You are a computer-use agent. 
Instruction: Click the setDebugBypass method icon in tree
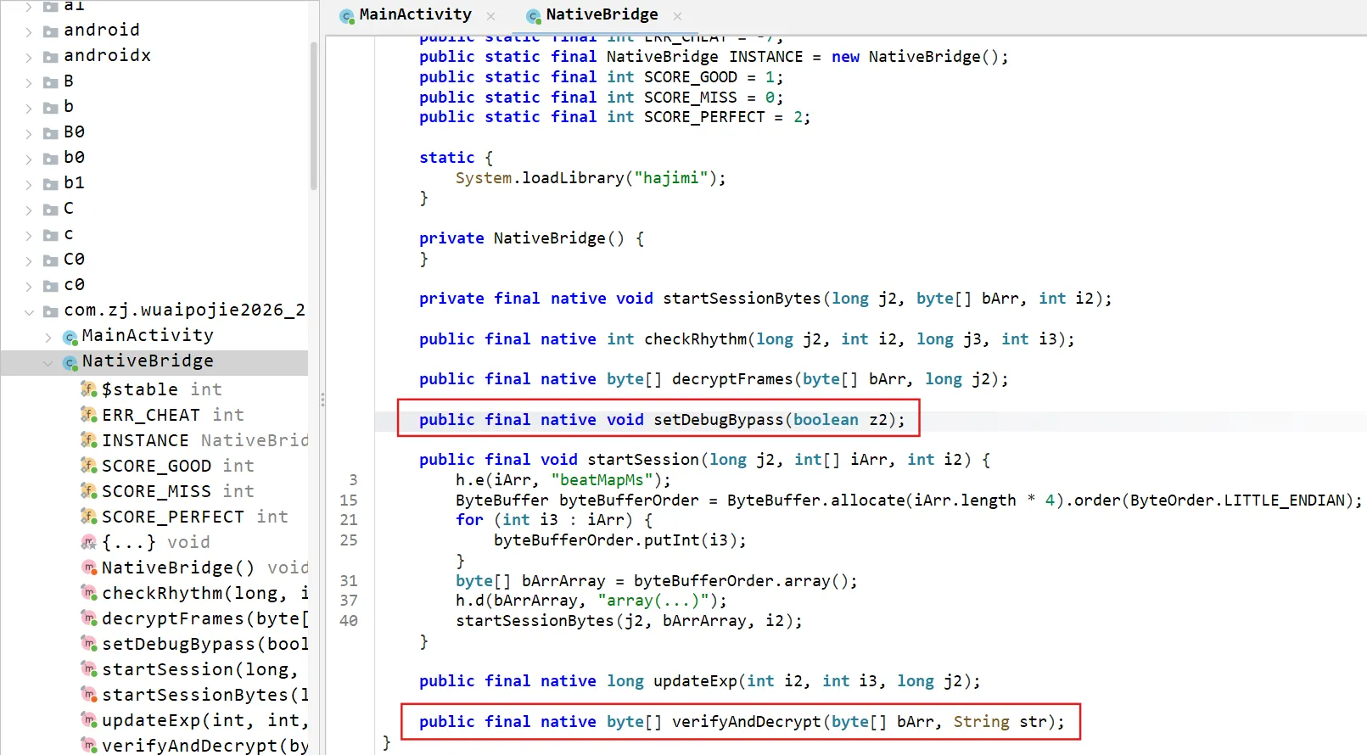pos(88,644)
